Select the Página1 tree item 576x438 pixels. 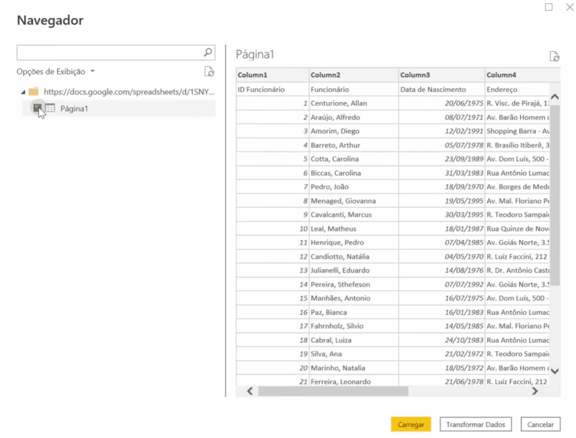tap(118, 108)
